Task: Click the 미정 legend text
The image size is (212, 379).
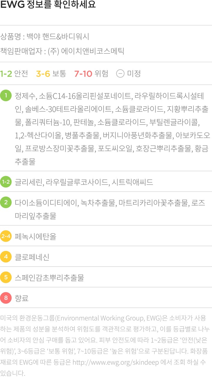Action: tap(134, 73)
